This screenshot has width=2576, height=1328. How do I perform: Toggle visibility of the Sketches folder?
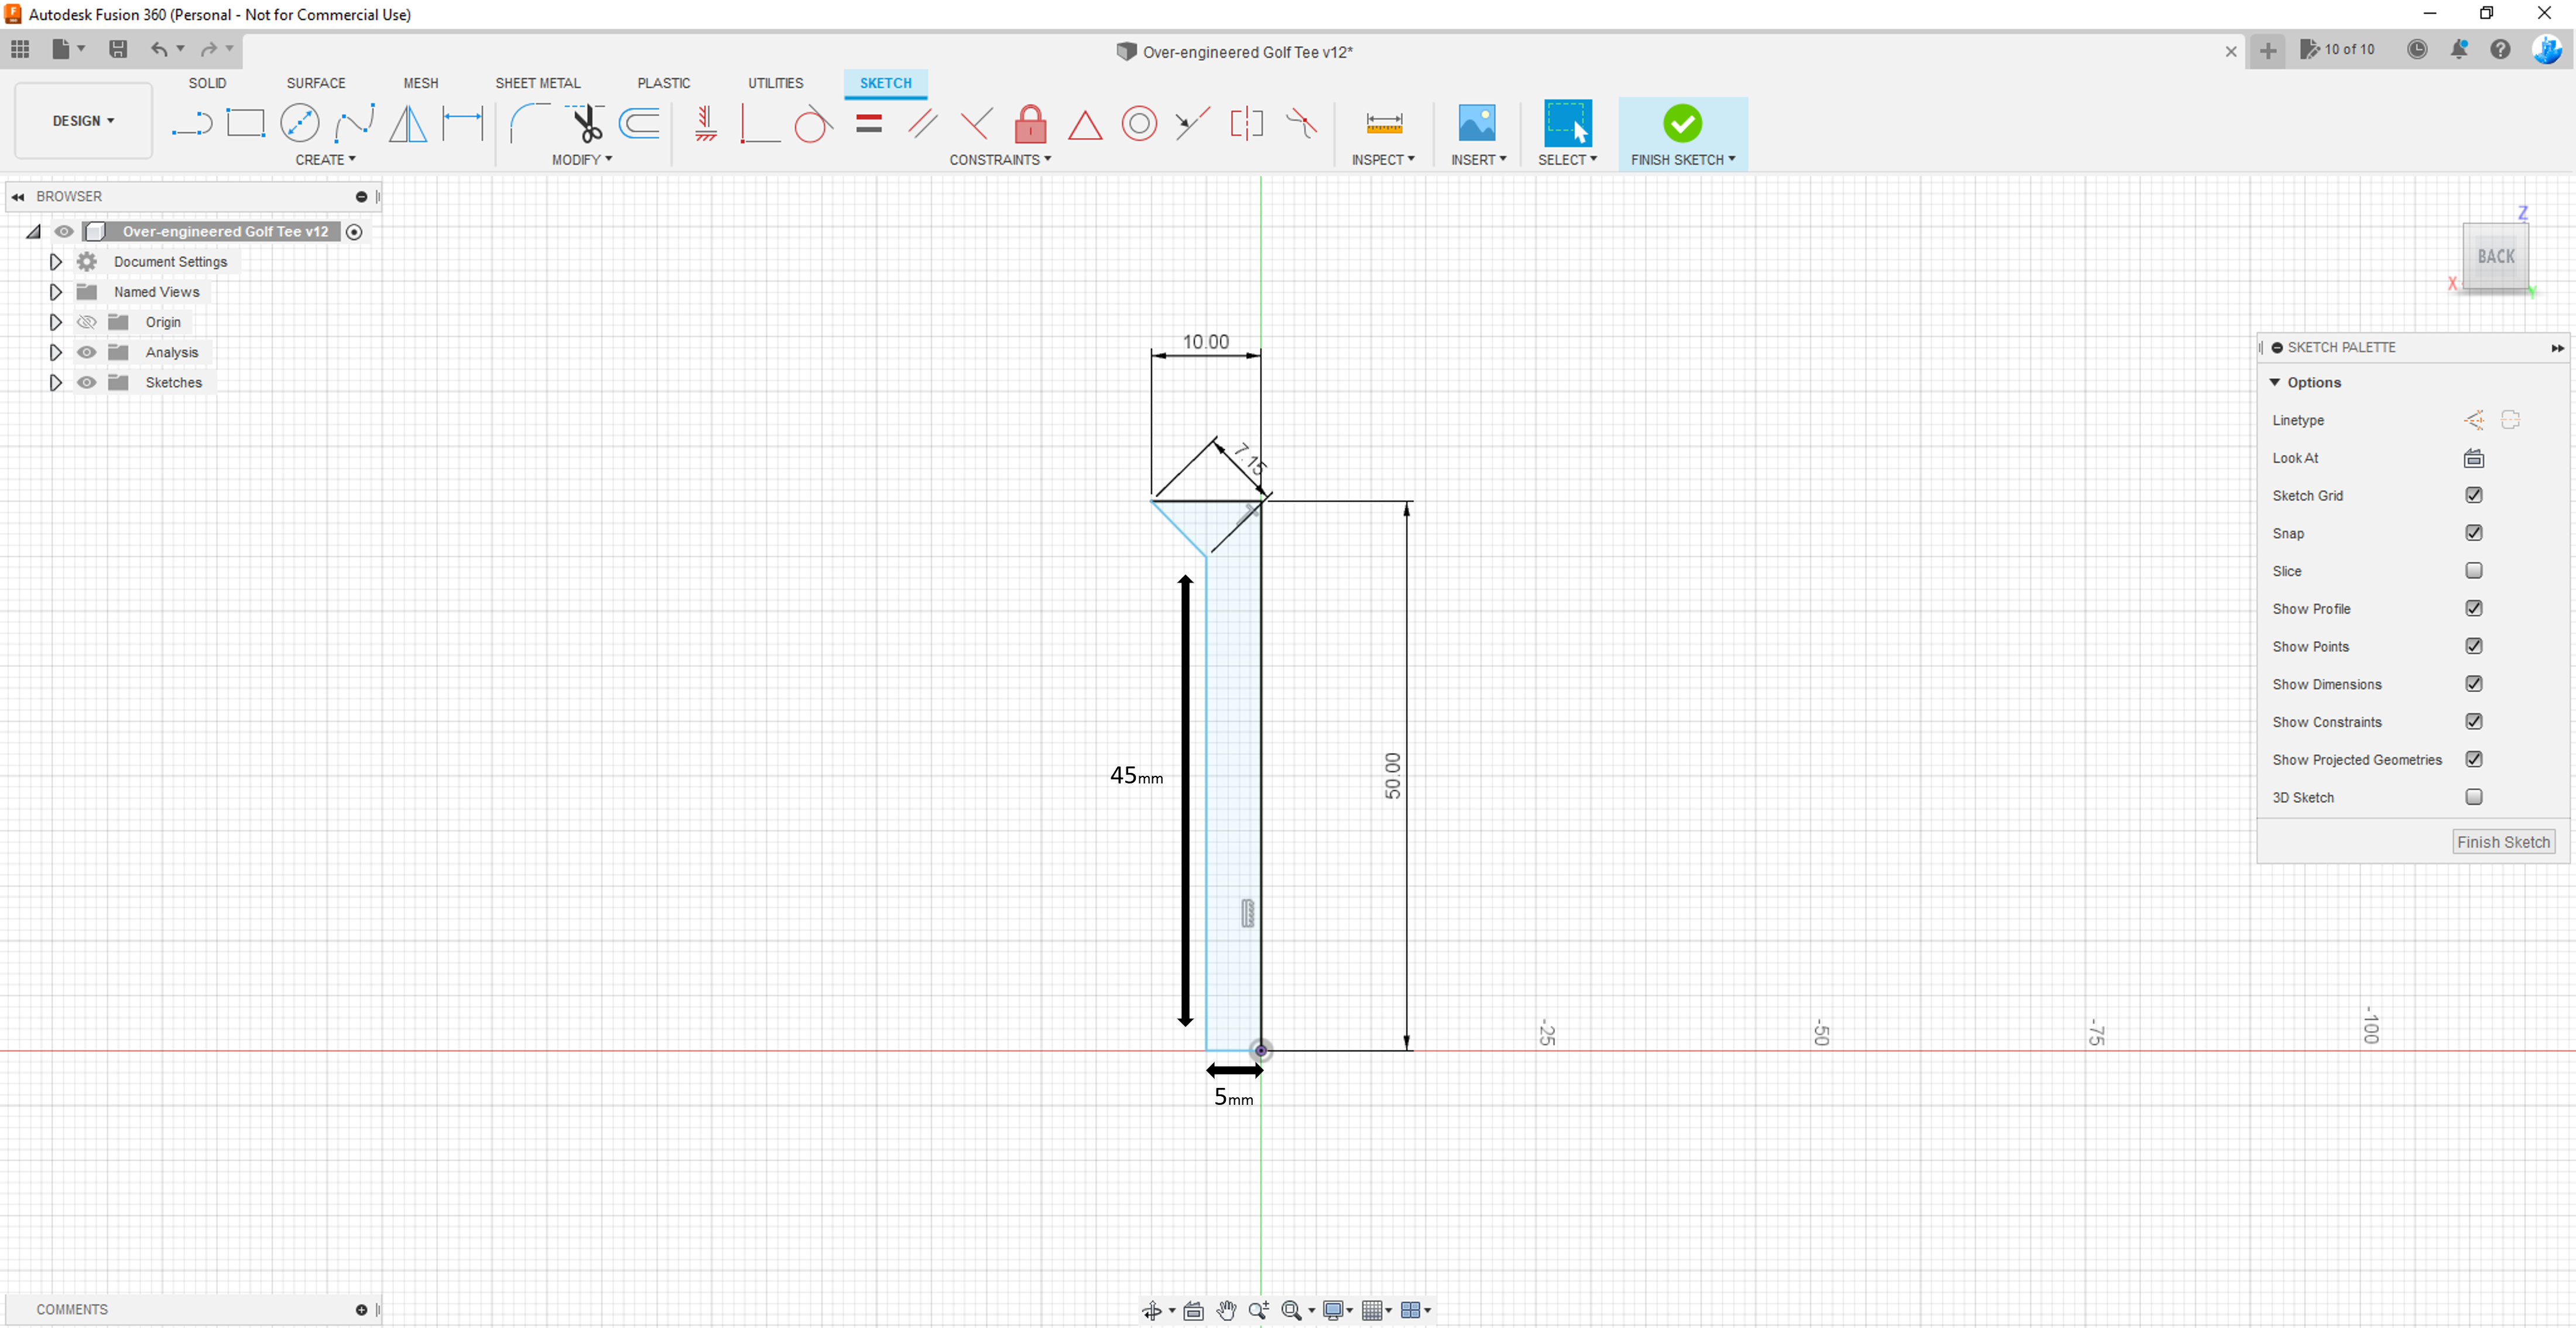tap(87, 382)
